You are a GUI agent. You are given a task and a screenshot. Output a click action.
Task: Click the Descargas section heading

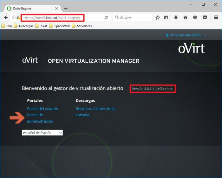[x=85, y=101]
